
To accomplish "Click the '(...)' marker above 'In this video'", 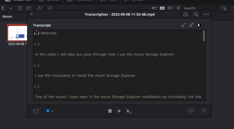I will point(37,44).
